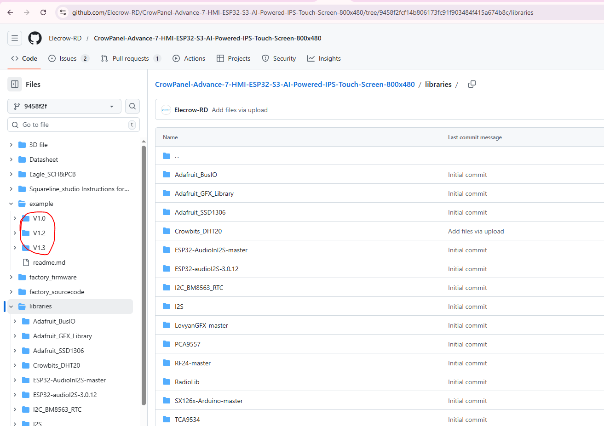Open the Elecrow-RD owner link in header
The image size is (604, 426).
[65, 38]
